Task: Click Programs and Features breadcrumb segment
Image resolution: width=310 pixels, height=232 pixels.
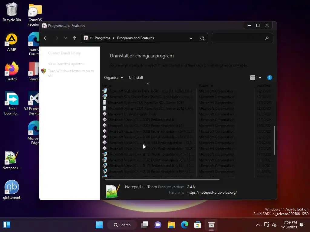Action: point(135,38)
